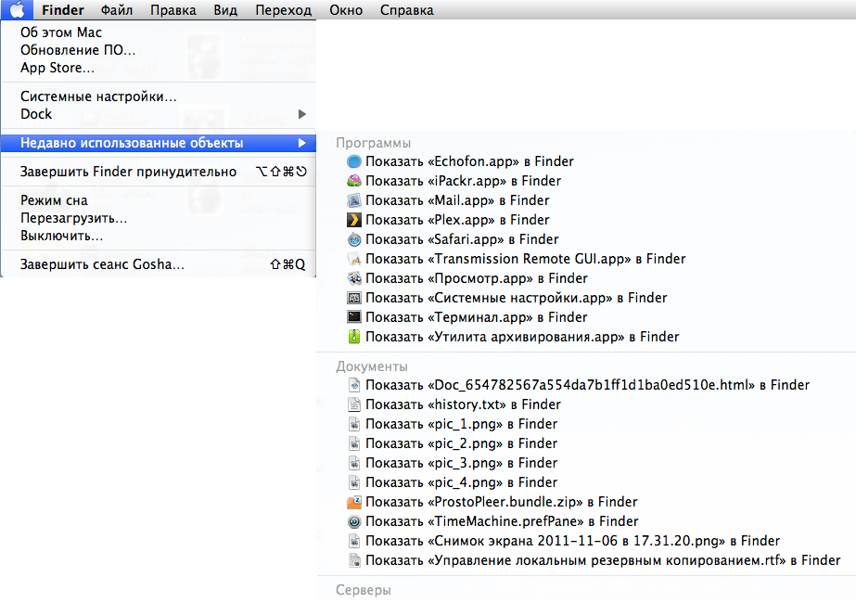Click the Просмотр.app icon
The height and width of the screenshot is (603, 856).
tap(354, 278)
